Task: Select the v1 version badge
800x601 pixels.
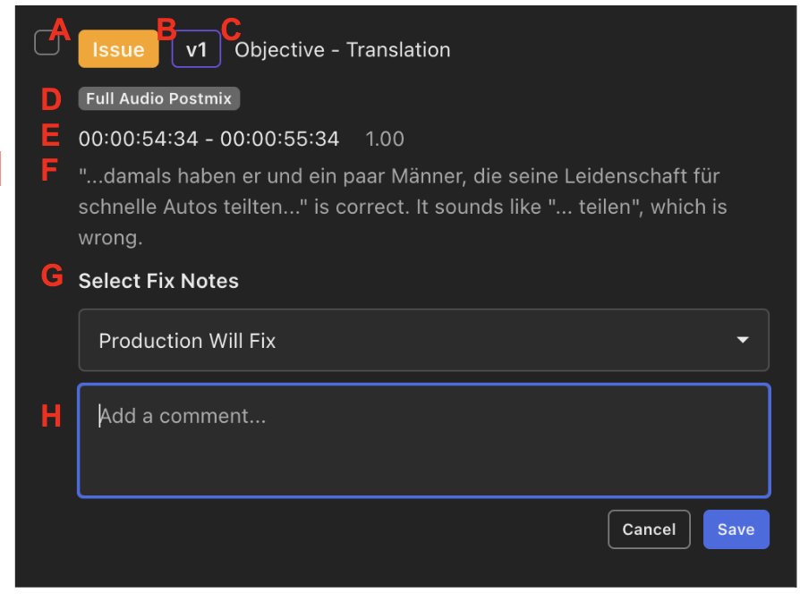Action: 196,50
